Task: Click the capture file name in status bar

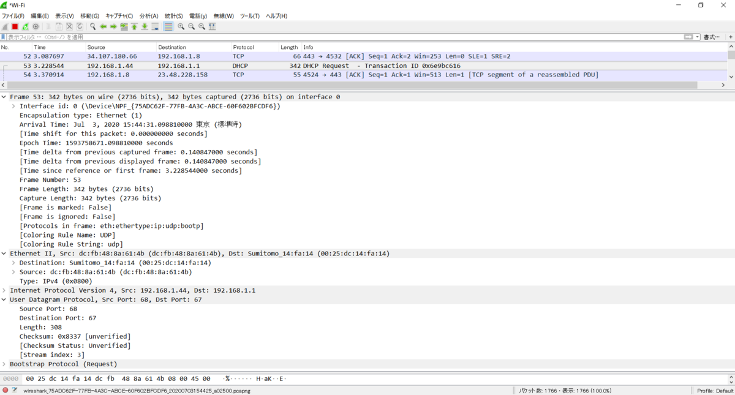Action: [138, 391]
